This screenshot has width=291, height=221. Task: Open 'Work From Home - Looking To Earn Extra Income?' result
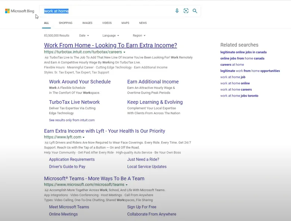coord(111,45)
